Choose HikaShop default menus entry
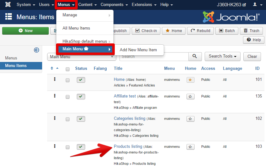This screenshot has height=167, width=266. [x=85, y=41]
